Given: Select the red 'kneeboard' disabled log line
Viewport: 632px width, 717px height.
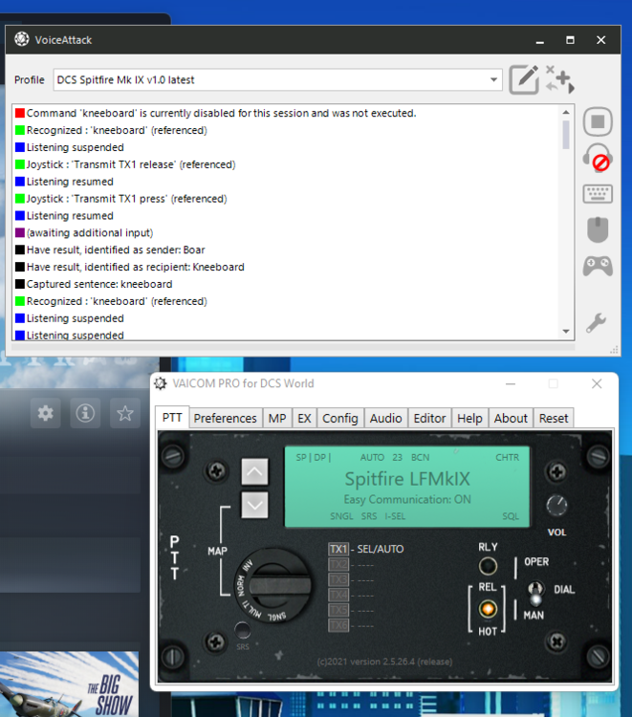Looking at the screenshot, I should click(x=216, y=113).
